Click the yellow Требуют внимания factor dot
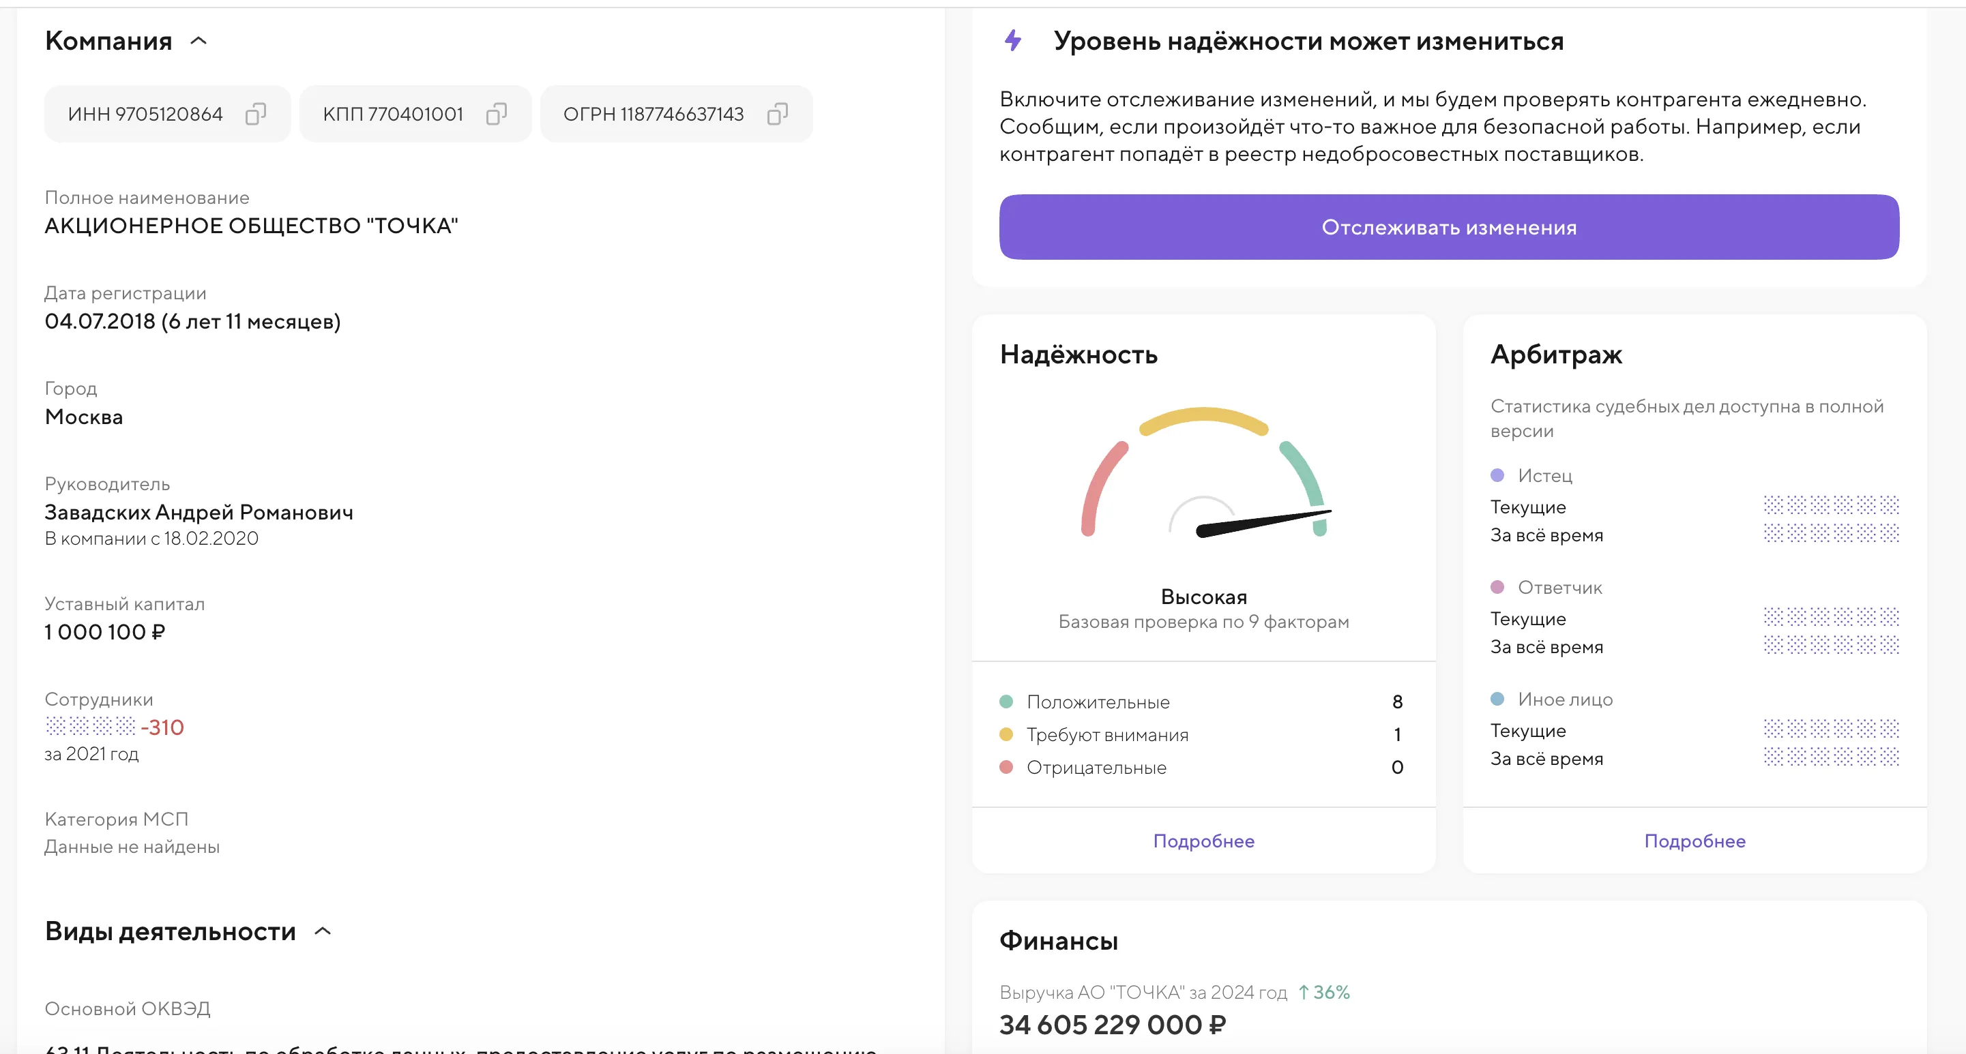The image size is (1966, 1054). click(1006, 734)
